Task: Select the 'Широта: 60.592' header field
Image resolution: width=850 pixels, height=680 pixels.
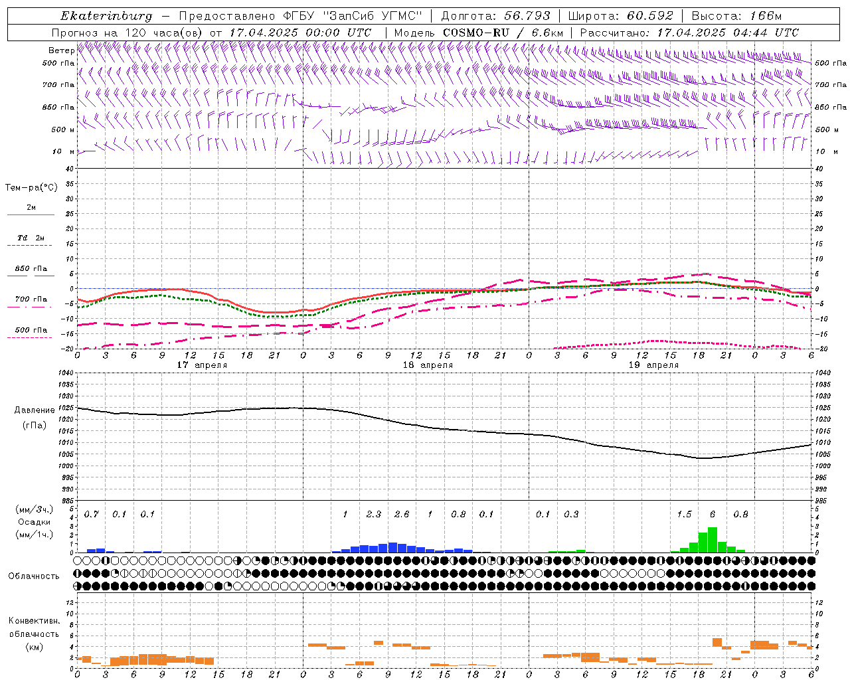Action: click(x=620, y=16)
